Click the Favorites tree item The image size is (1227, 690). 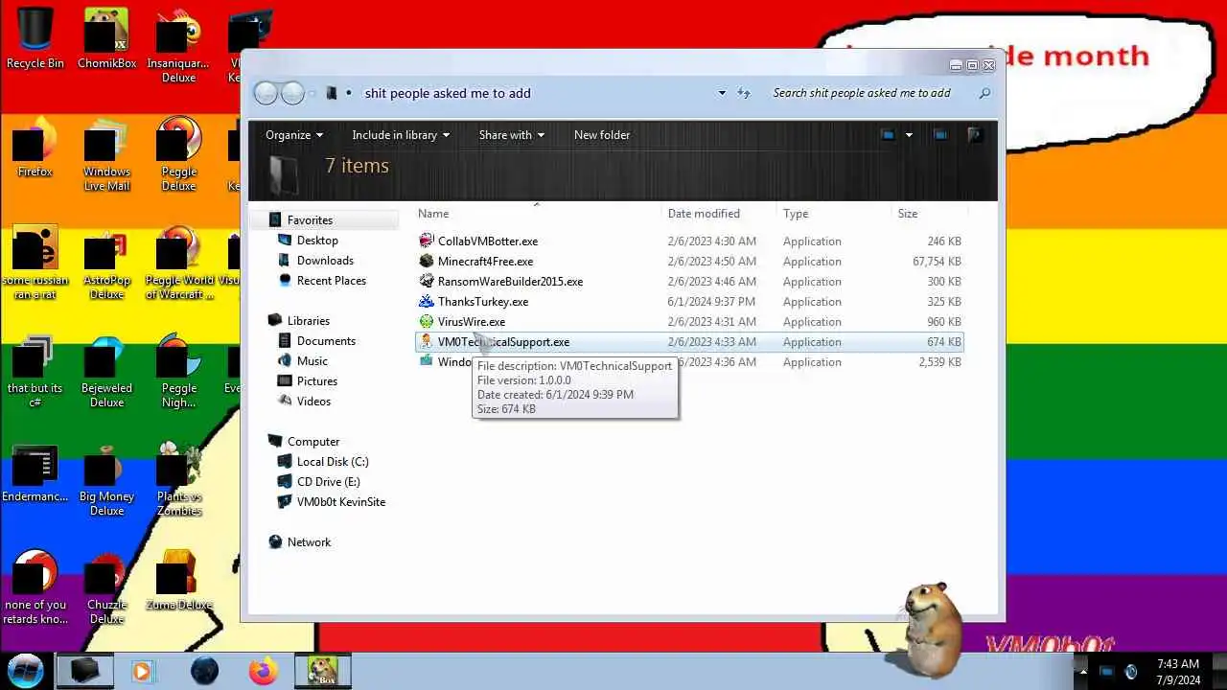(310, 220)
